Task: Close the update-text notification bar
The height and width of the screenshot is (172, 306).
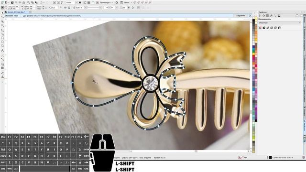Action: (250, 16)
